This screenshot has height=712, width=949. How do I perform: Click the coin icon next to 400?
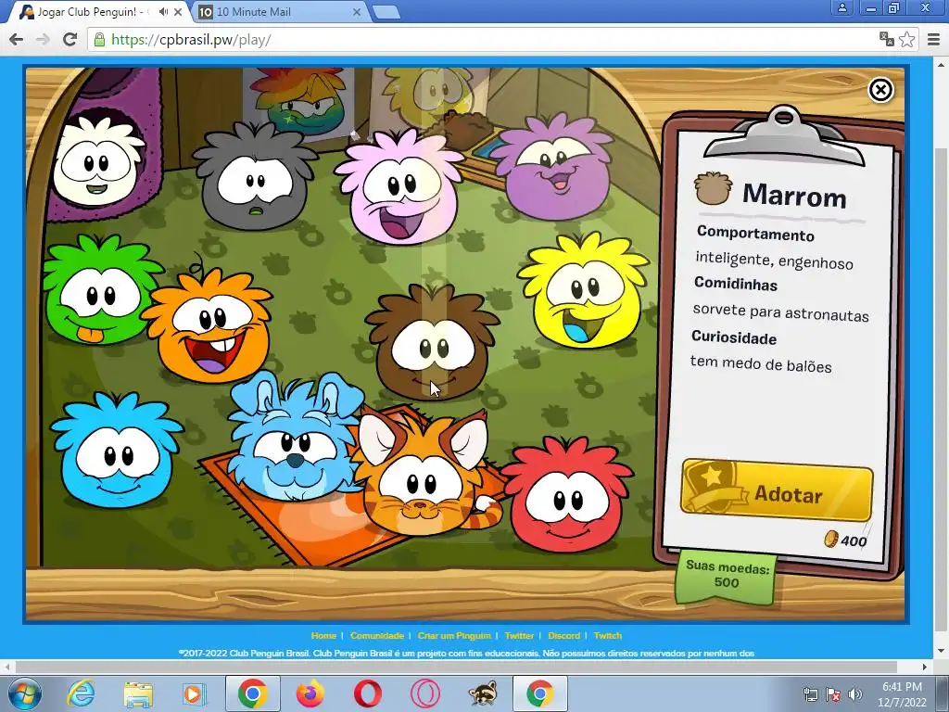pyautogui.click(x=831, y=539)
